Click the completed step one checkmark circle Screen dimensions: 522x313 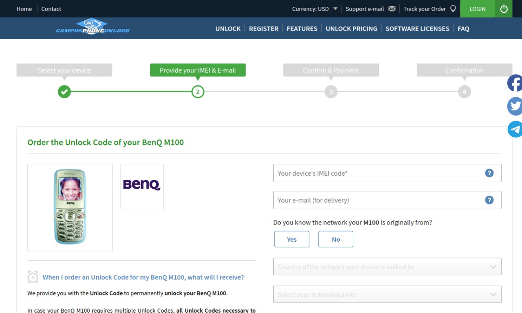(64, 92)
